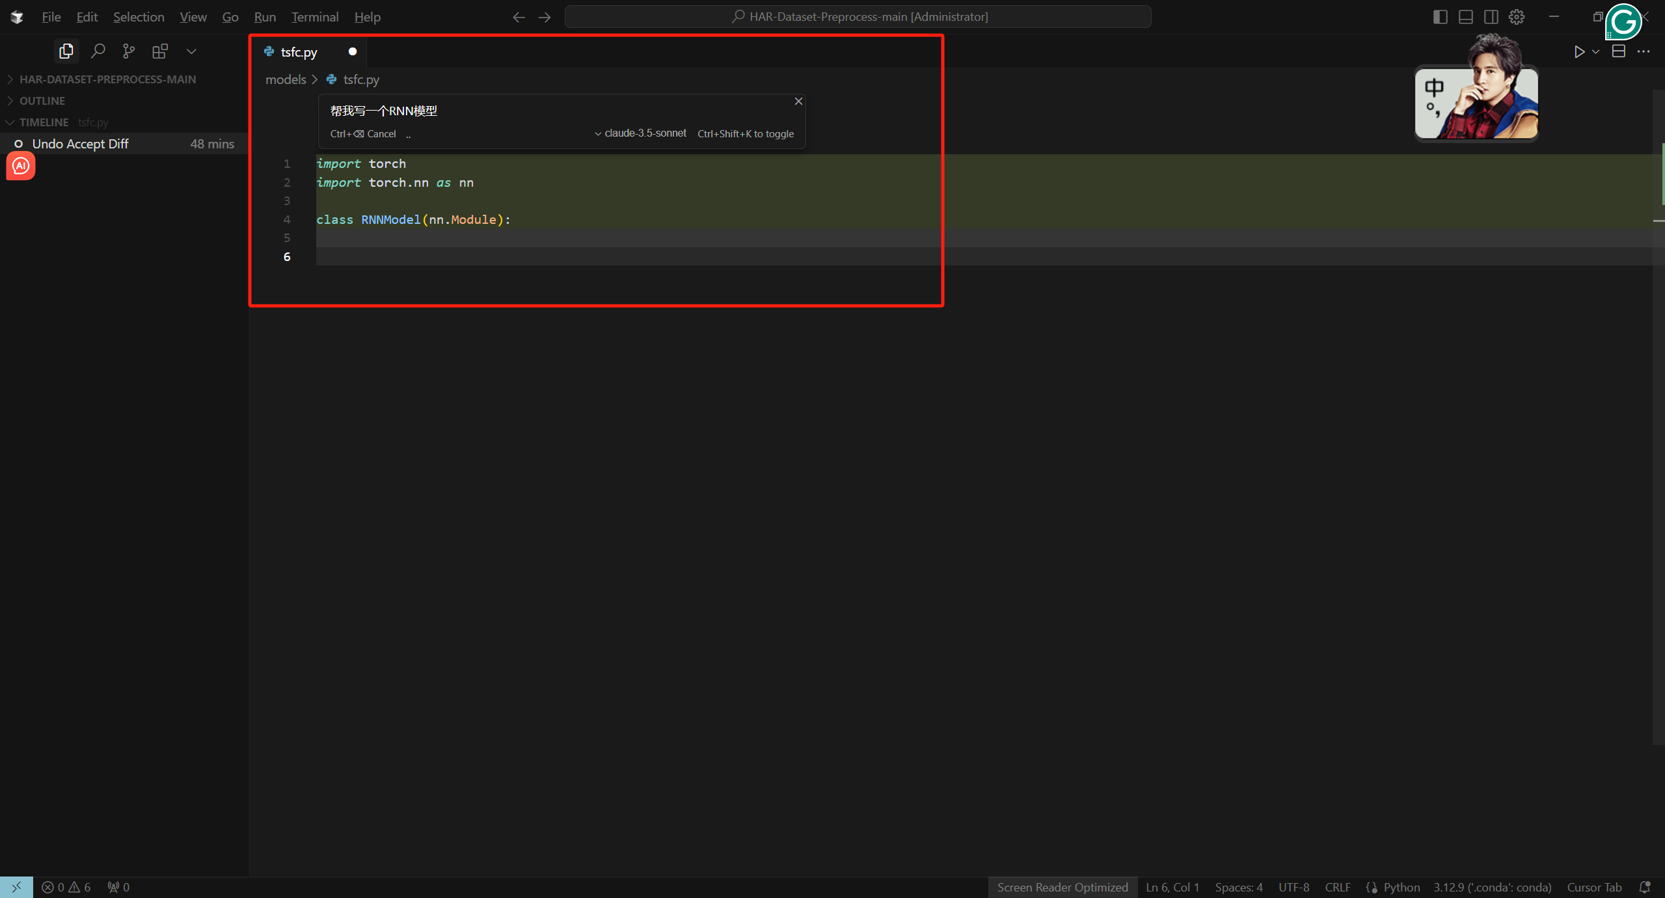Open the Terminal menu

click(314, 17)
